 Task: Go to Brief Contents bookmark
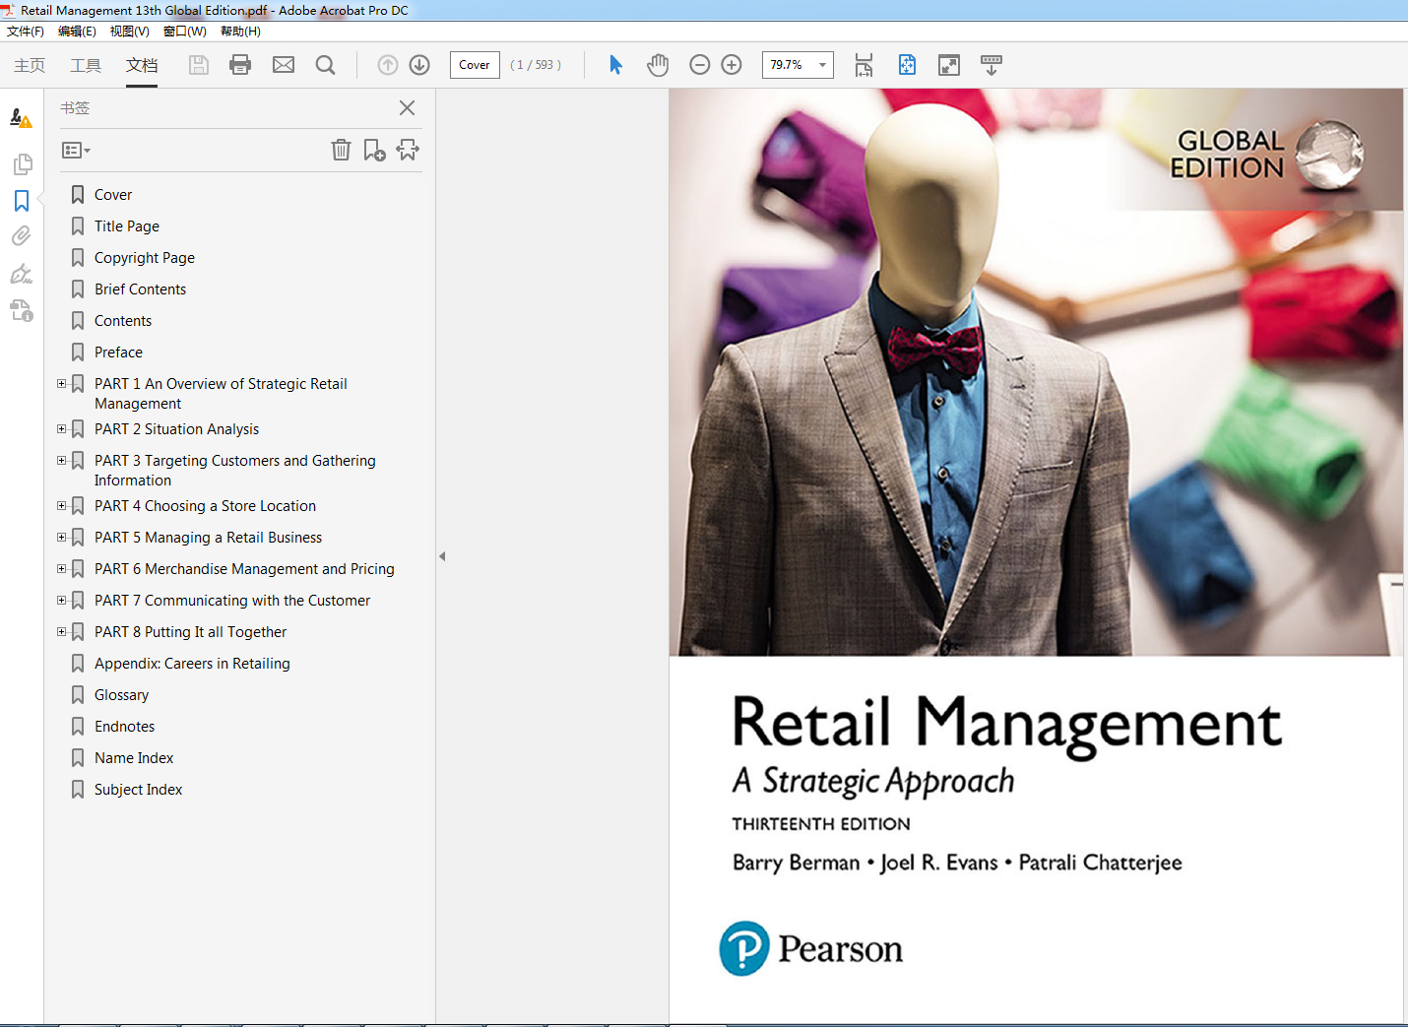(x=140, y=289)
